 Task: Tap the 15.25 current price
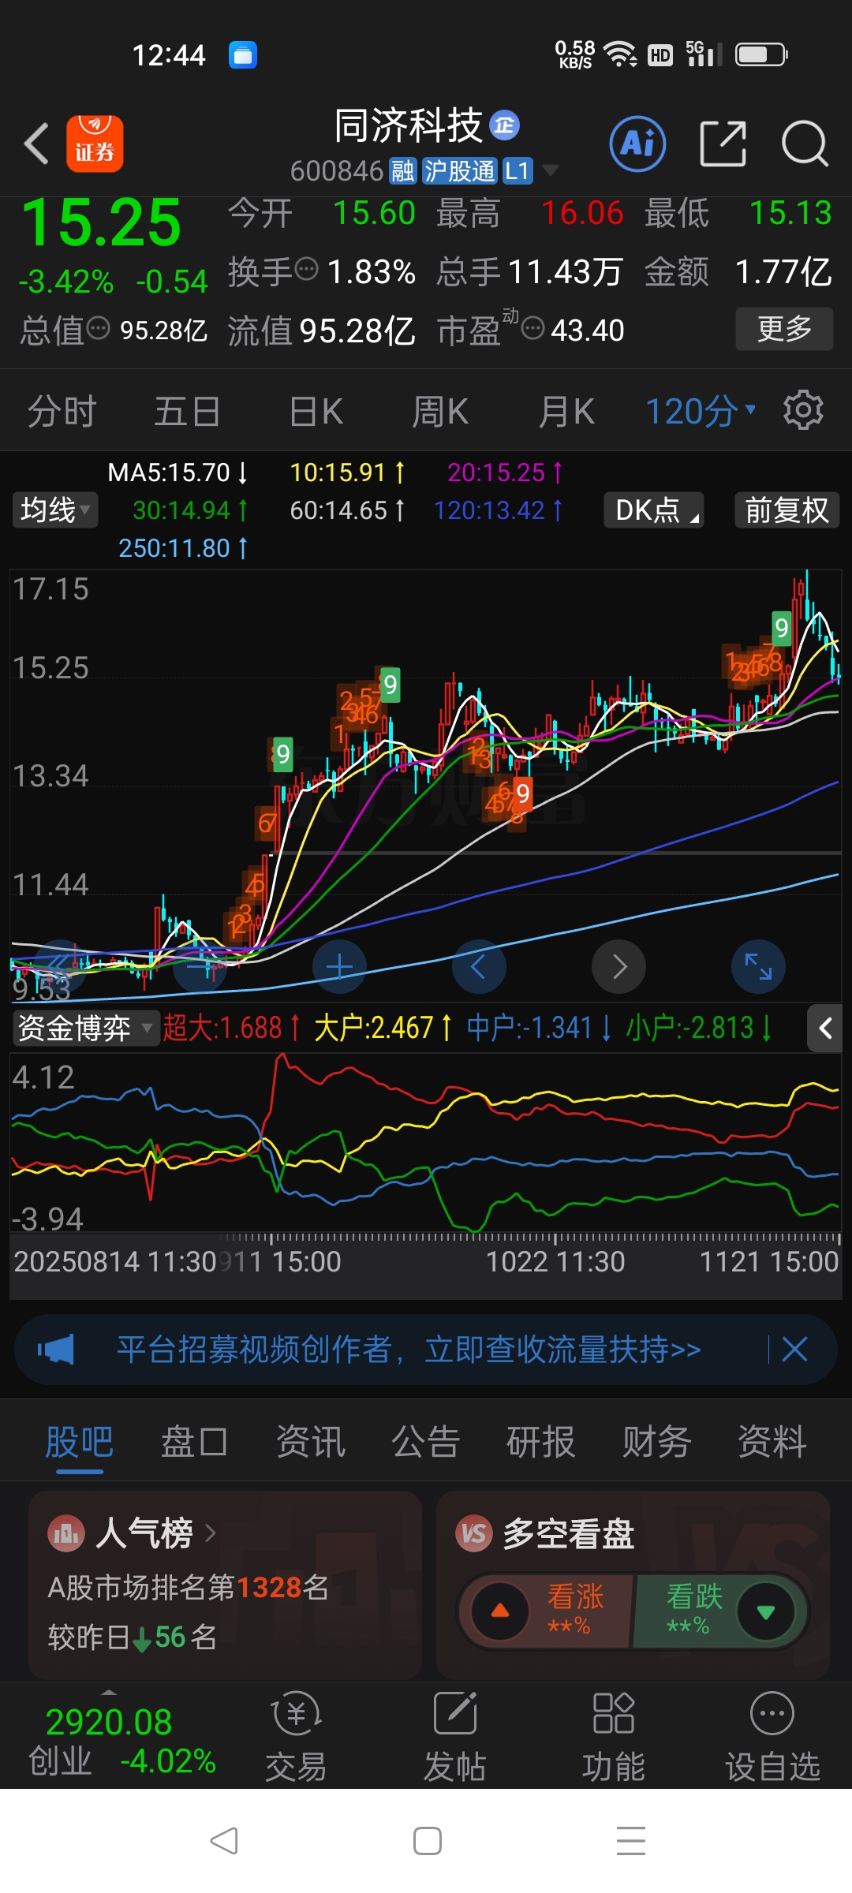point(101,223)
